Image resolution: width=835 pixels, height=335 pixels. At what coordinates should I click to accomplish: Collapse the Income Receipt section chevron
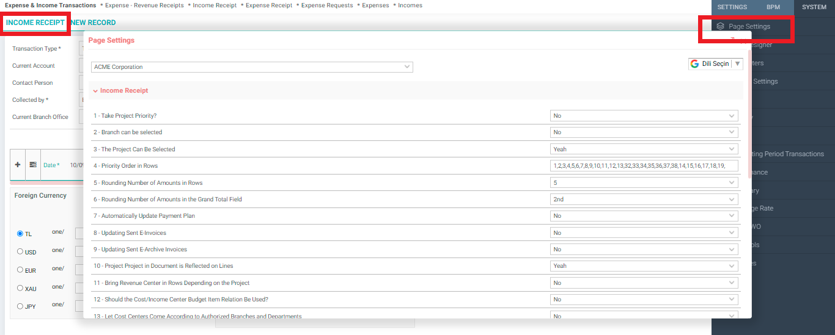coord(95,91)
